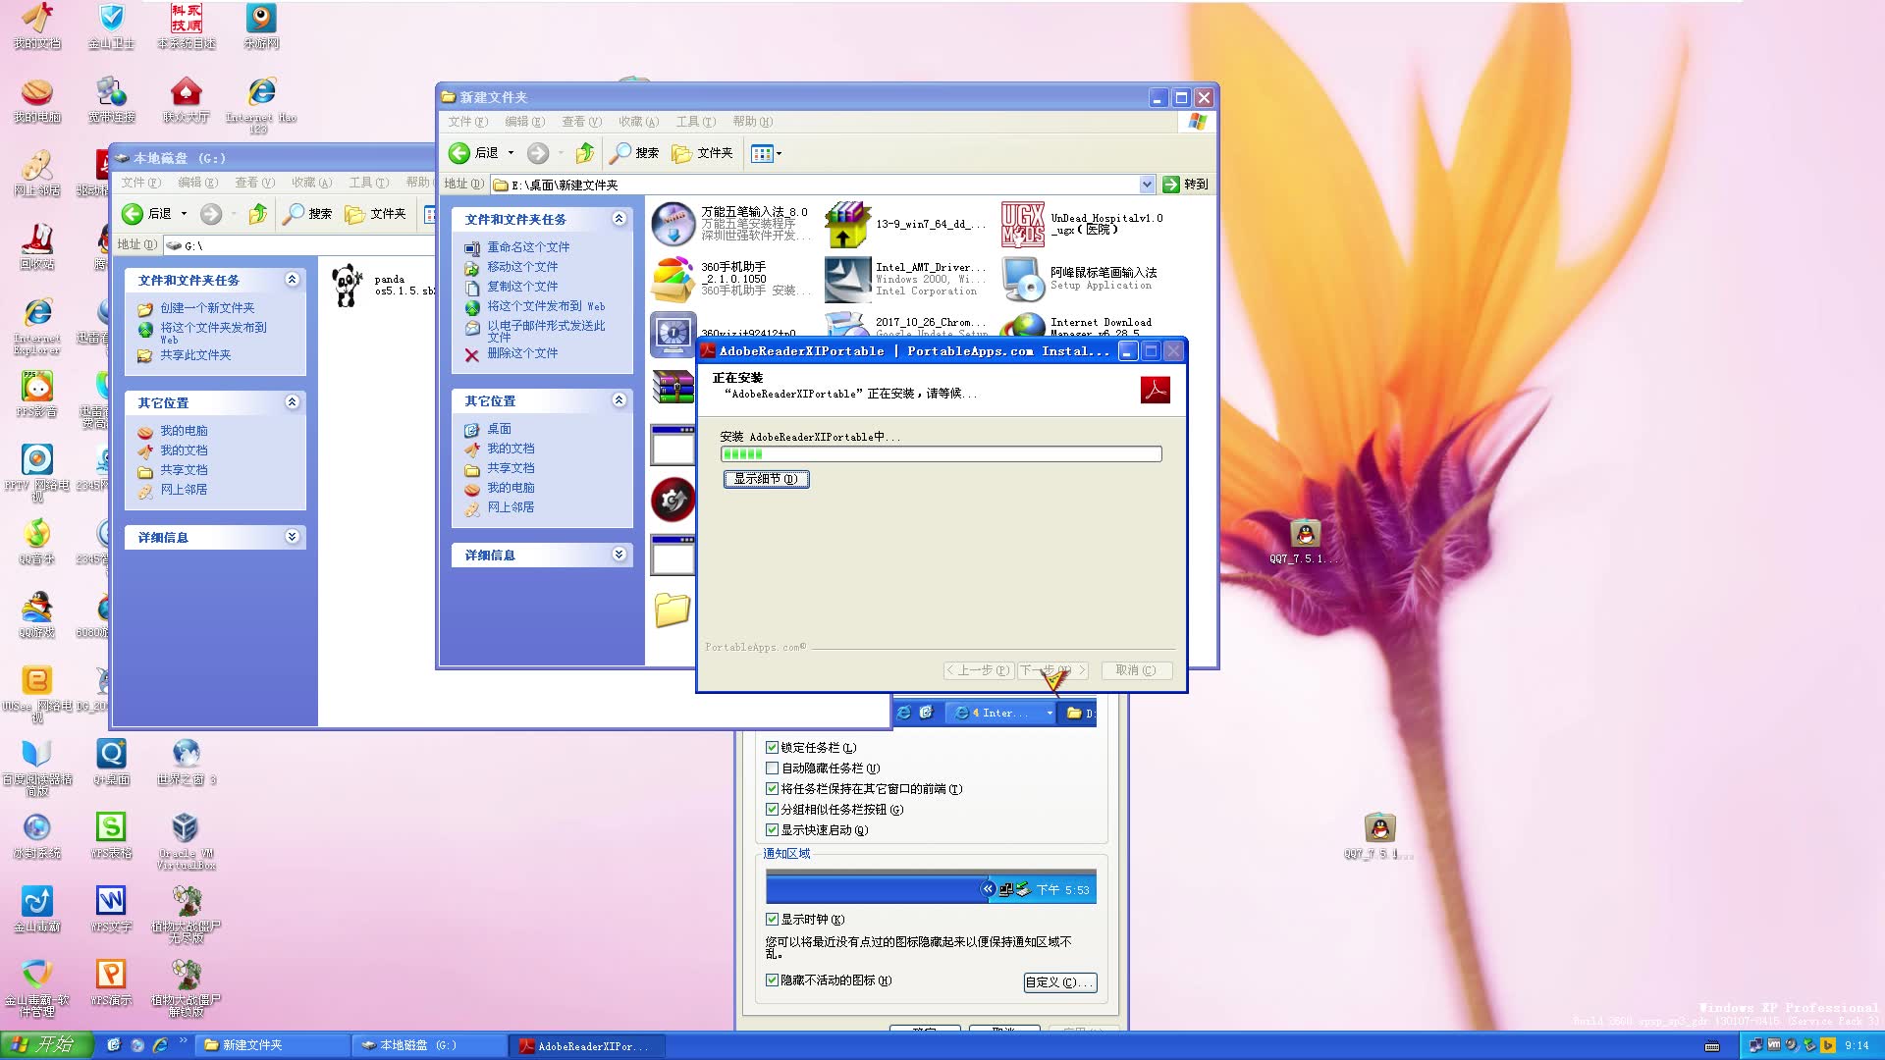Screen dimensions: 1885x1060
Task: Click the 自定义 customize button
Action: pyautogui.click(x=1059, y=981)
